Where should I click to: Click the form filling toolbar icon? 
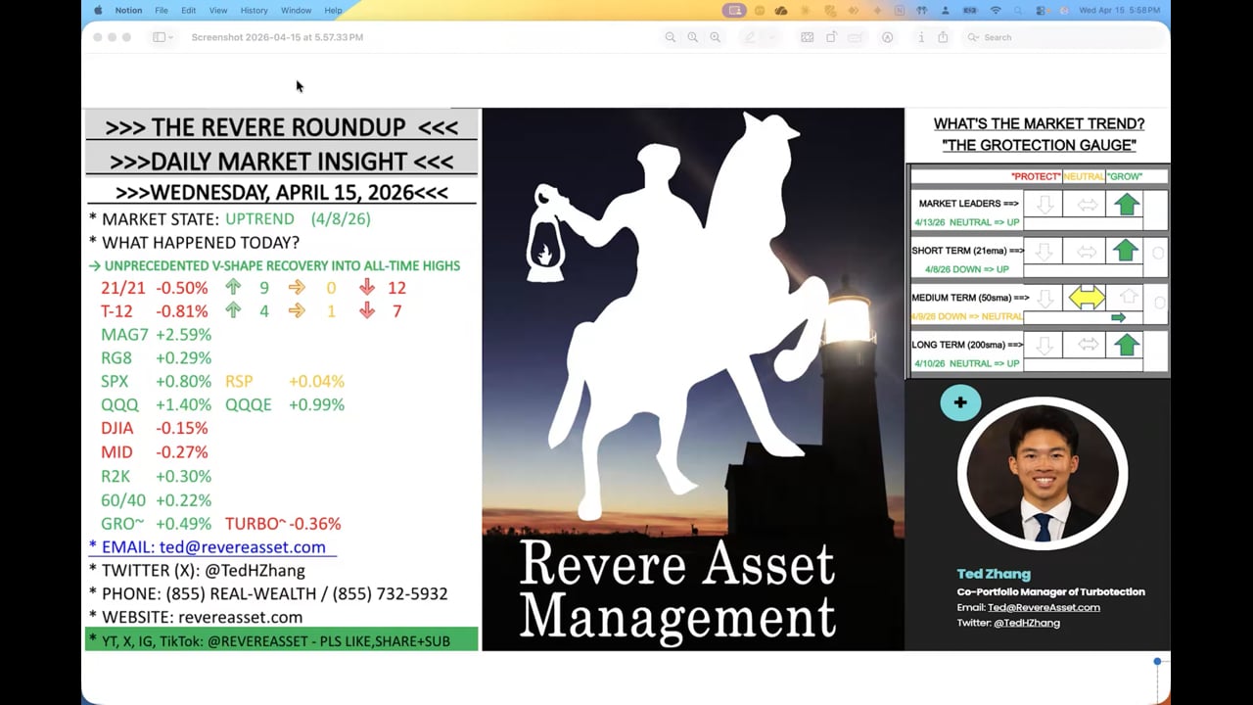[x=856, y=37]
